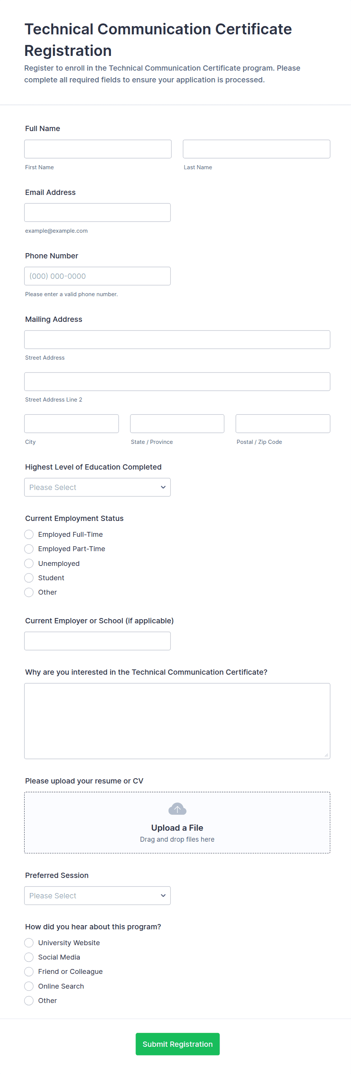The image size is (351, 1074).
Task: Submit the registration form
Action: pyautogui.click(x=177, y=1044)
